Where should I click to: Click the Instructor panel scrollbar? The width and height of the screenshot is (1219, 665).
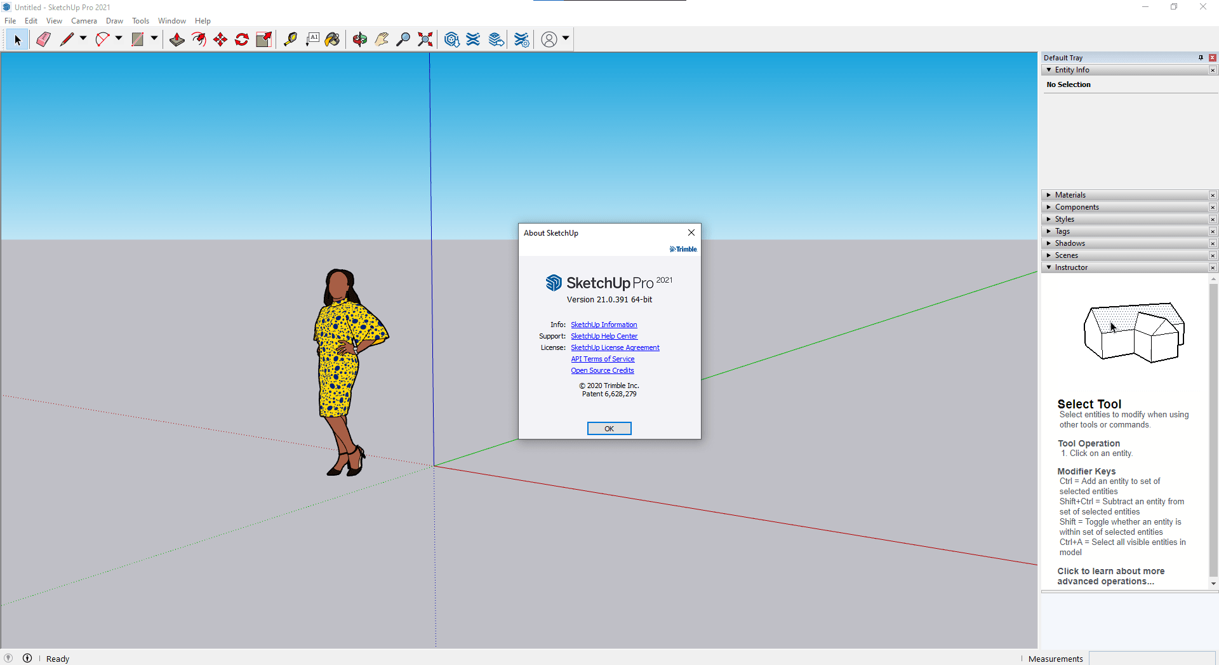(1213, 431)
